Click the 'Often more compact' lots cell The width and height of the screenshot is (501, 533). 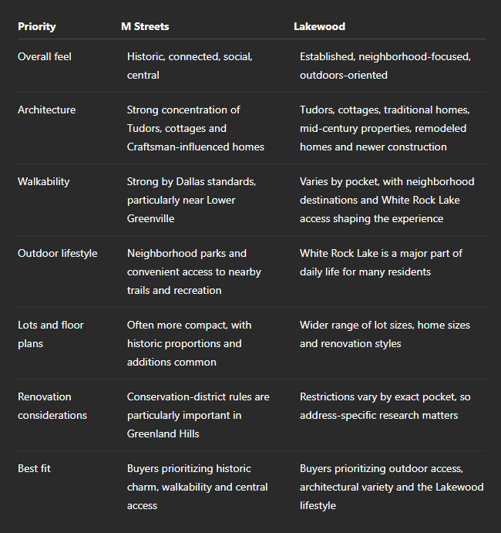click(189, 343)
